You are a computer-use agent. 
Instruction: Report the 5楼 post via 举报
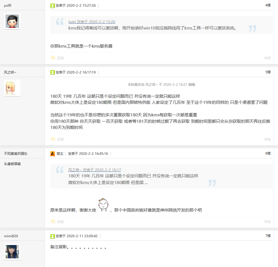267,139
